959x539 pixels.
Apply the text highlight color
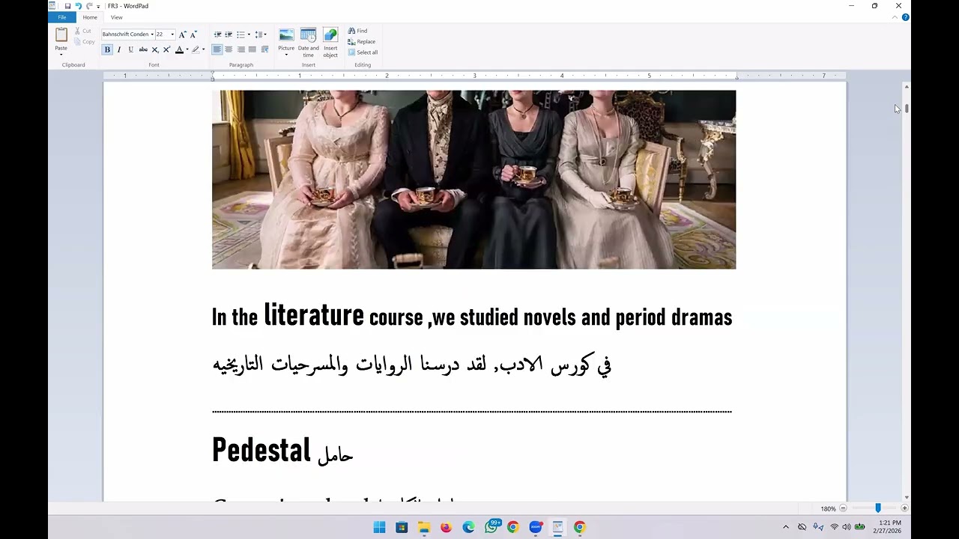[x=196, y=49]
